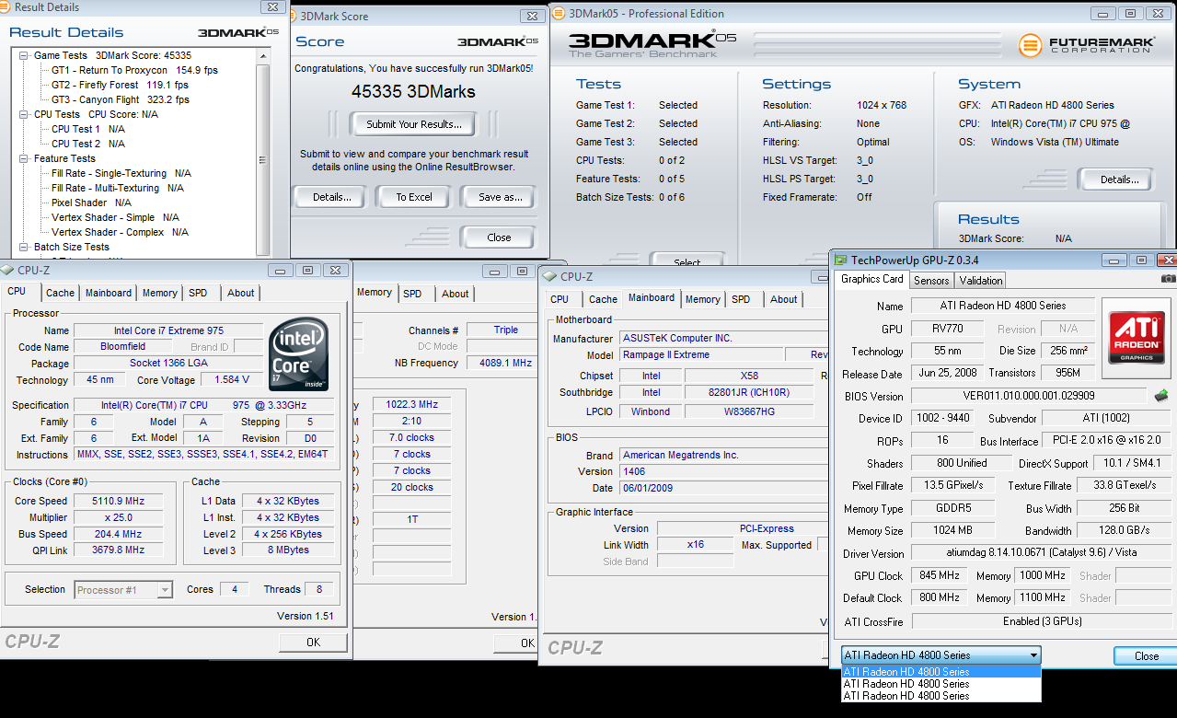Open About tab in Mainboard CPU-Z window

tap(784, 299)
